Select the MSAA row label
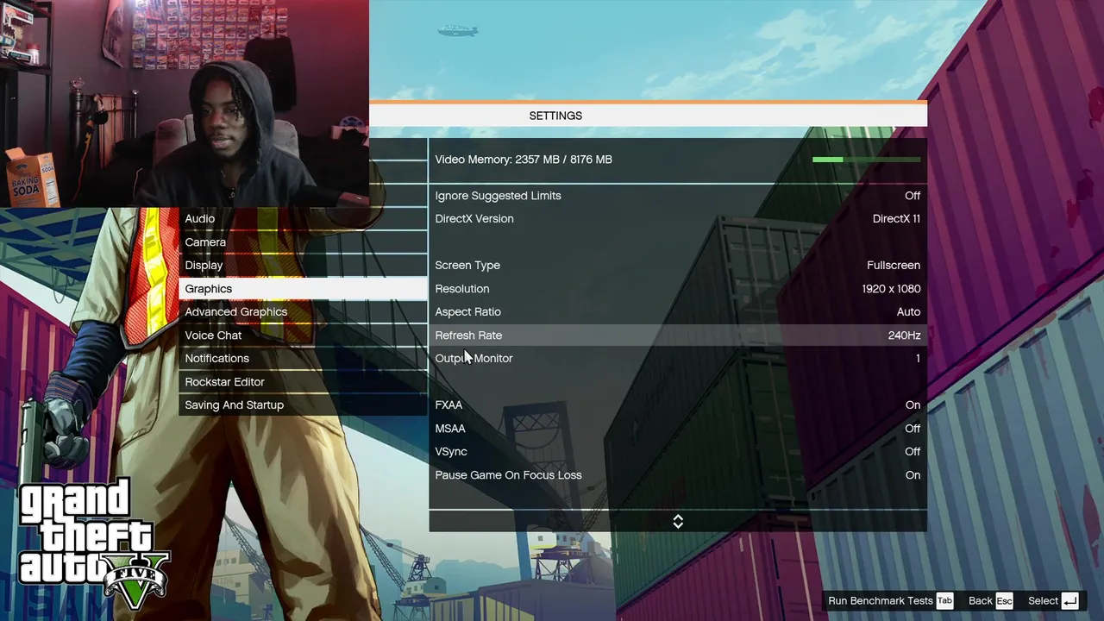Image resolution: width=1104 pixels, height=621 pixels. click(x=450, y=429)
